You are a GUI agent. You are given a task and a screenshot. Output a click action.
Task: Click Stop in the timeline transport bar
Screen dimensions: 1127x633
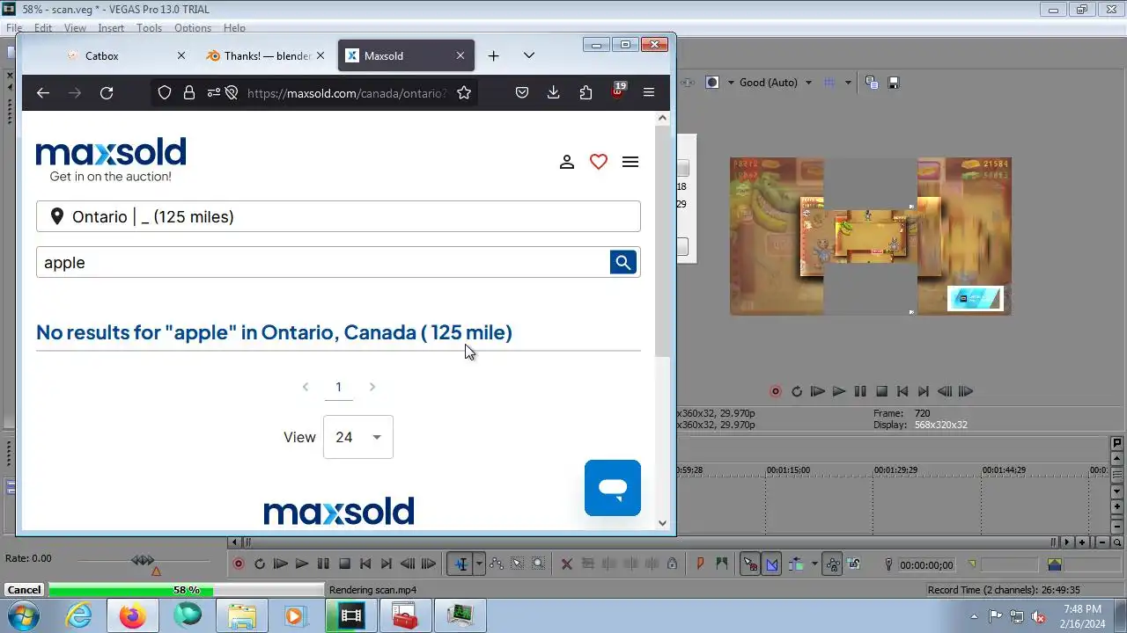pyautogui.click(x=344, y=564)
